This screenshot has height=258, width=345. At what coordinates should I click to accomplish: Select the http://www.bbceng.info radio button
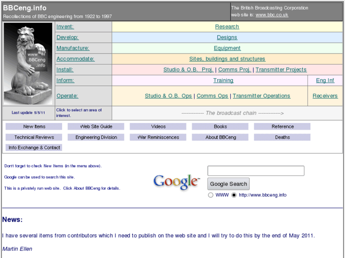pos(234,195)
